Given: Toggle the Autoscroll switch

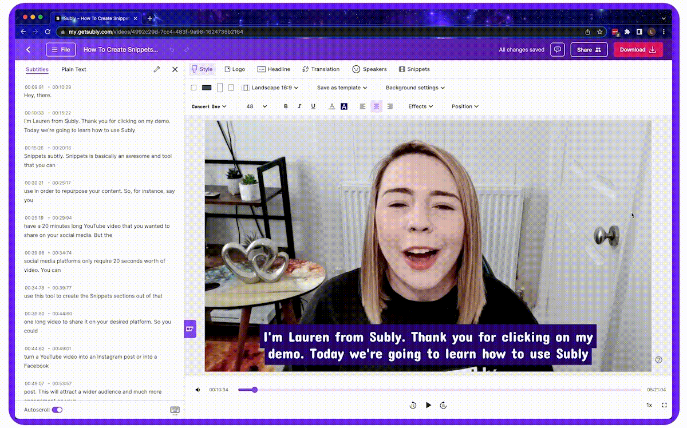Looking at the screenshot, I should pos(57,410).
